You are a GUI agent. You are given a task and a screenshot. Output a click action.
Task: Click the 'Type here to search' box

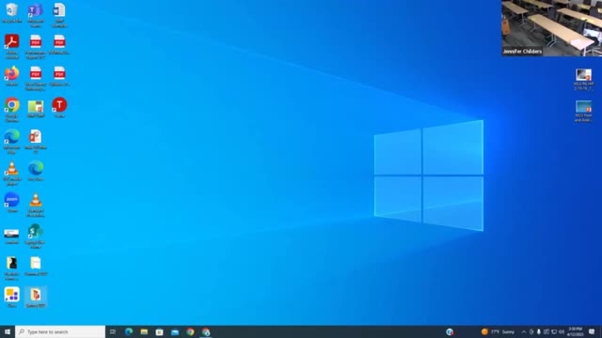point(60,331)
